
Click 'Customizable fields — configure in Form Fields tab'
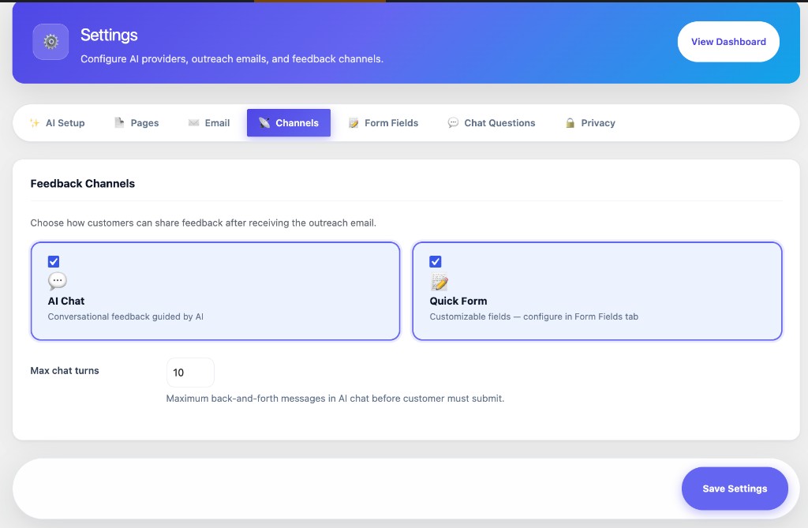(x=534, y=316)
